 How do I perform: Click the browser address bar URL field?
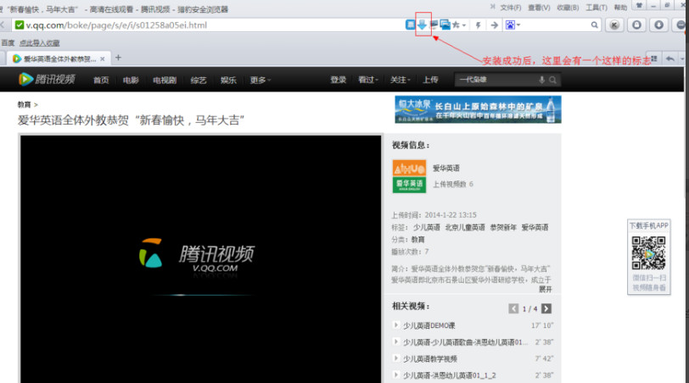(x=212, y=25)
